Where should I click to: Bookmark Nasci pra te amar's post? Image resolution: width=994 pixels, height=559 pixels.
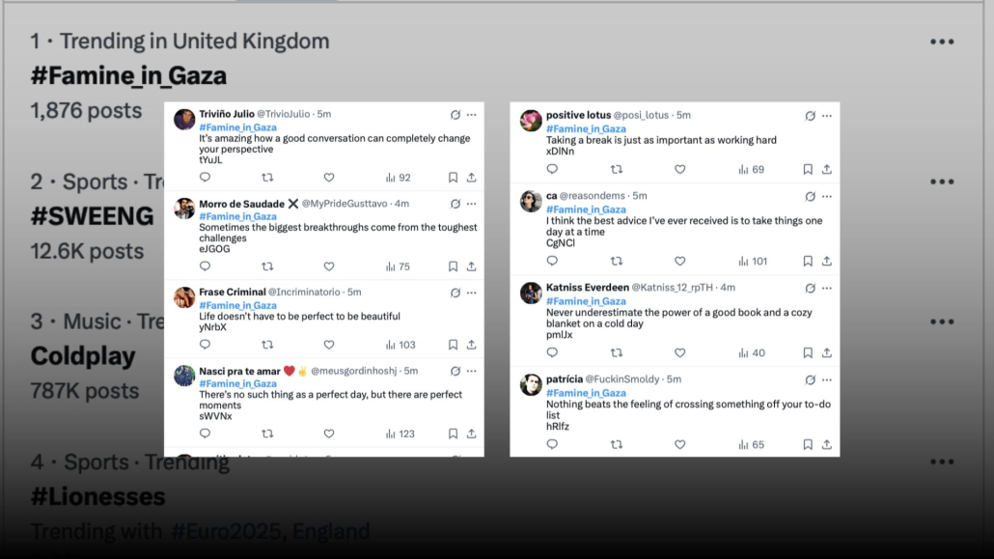pos(453,434)
